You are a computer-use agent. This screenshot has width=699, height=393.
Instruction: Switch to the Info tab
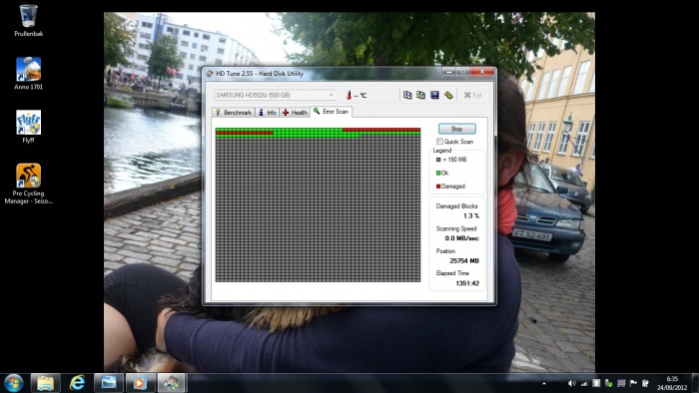pyautogui.click(x=267, y=112)
